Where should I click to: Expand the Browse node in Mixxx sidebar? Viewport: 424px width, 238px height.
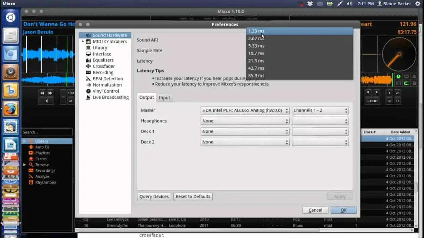(25, 165)
